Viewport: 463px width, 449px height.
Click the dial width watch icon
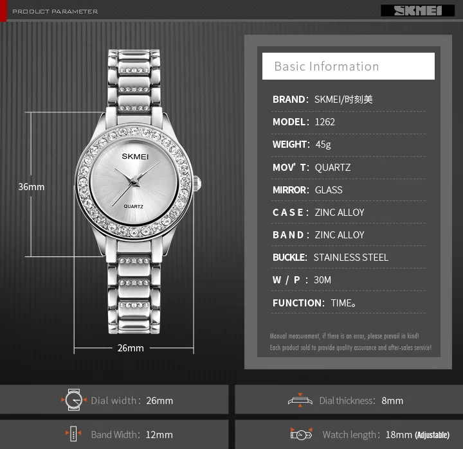coord(74,400)
